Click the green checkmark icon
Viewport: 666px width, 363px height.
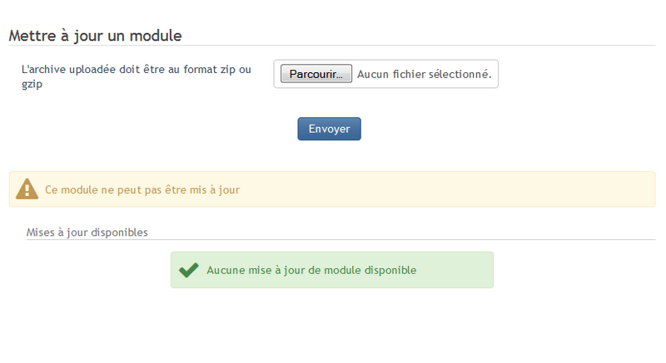click(189, 270)
